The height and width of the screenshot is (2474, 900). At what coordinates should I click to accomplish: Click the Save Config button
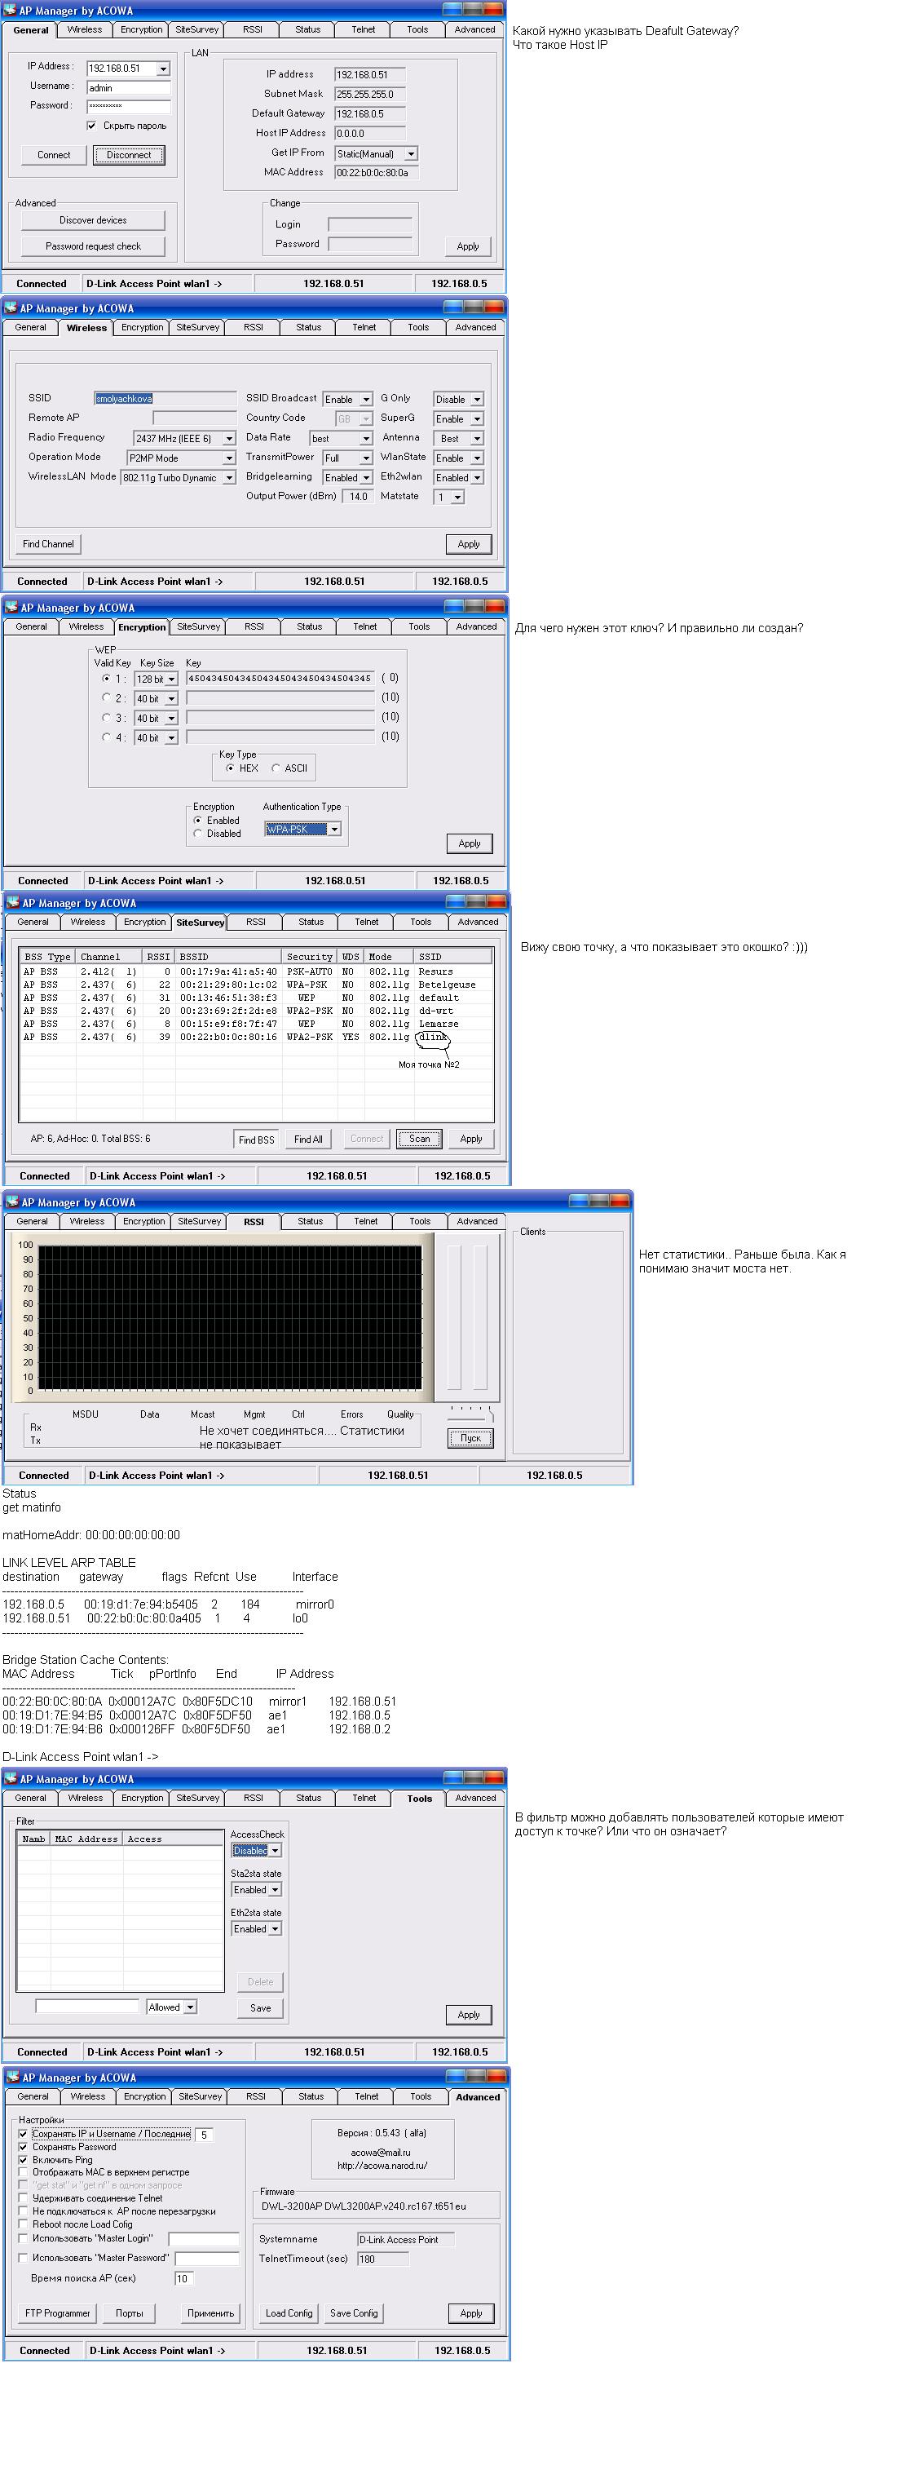click(354, 2313)
